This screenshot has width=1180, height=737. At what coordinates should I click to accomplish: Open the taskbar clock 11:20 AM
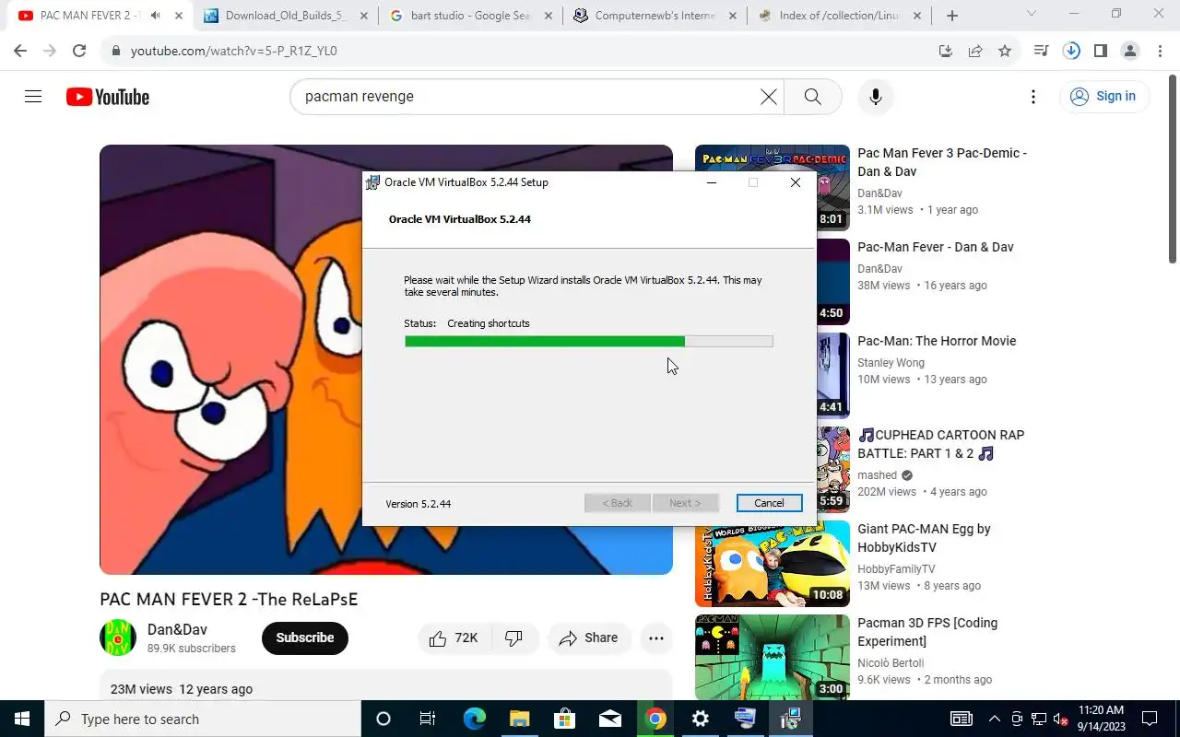point(1101,719)
